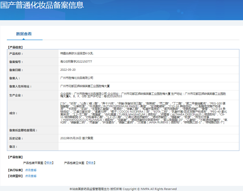Click the 成分 row label
The height and width of the screenshot is (191, 243).
(13, 113)
